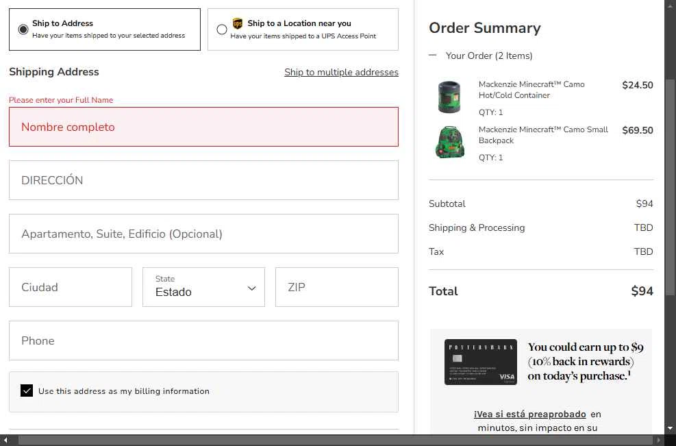The width and height of the screenshot is (676, 446).
Task: Select the Phone number input field
Action: (203, 340)
